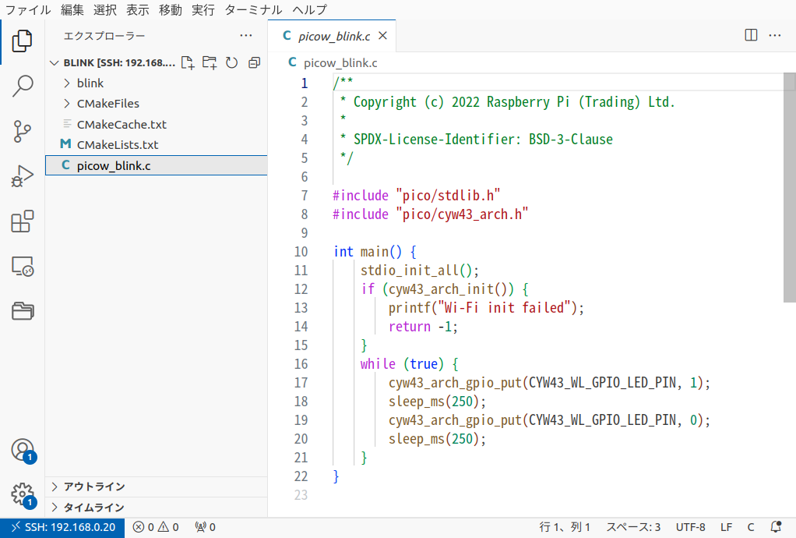Refresh the explorer file tree
Viewport: 796px width, 538px height.
(x=231, y=62)
